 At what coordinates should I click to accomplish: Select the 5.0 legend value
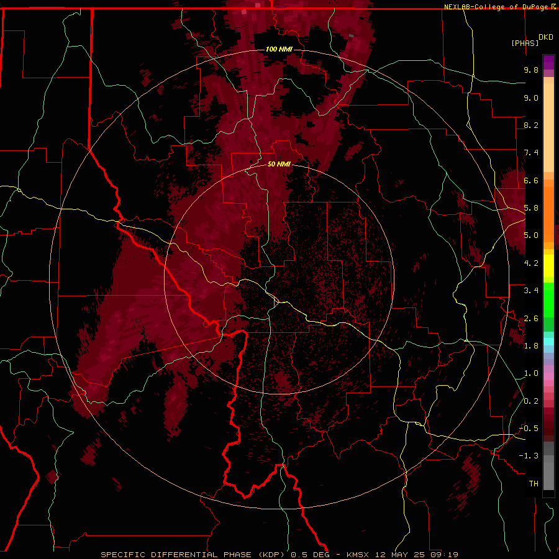pos(531,235)
